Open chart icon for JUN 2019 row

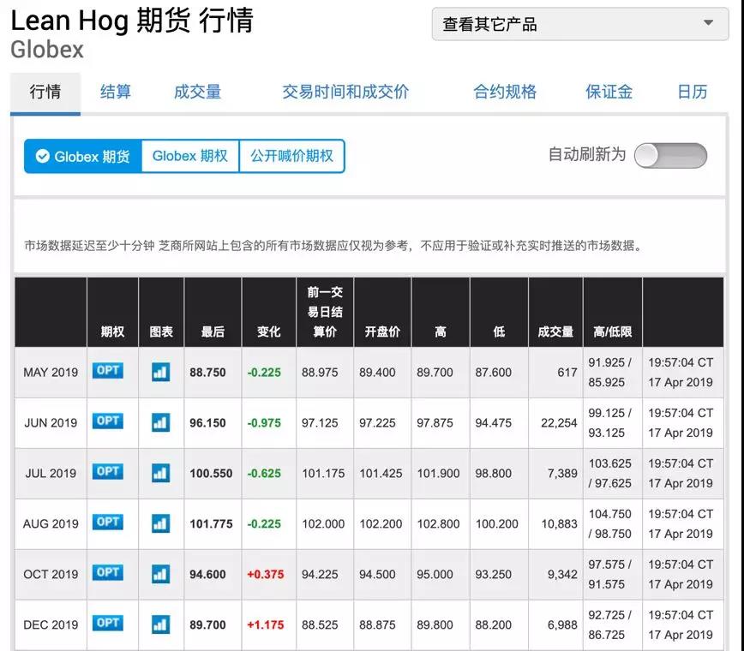click(x=161, y=422)
